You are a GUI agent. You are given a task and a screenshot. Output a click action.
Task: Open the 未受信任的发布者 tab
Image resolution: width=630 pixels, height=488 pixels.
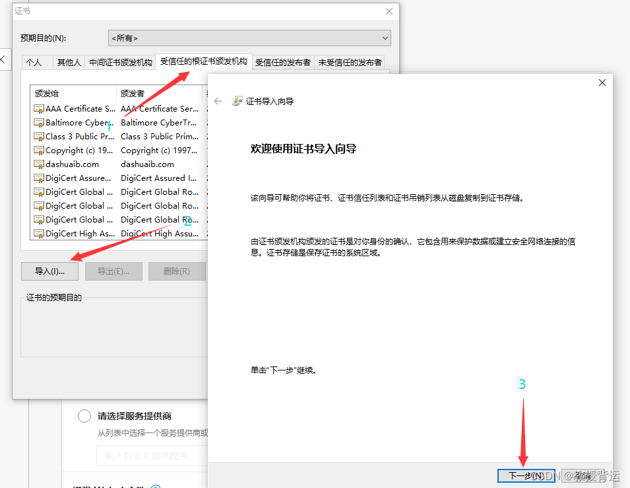pos(350,62)
